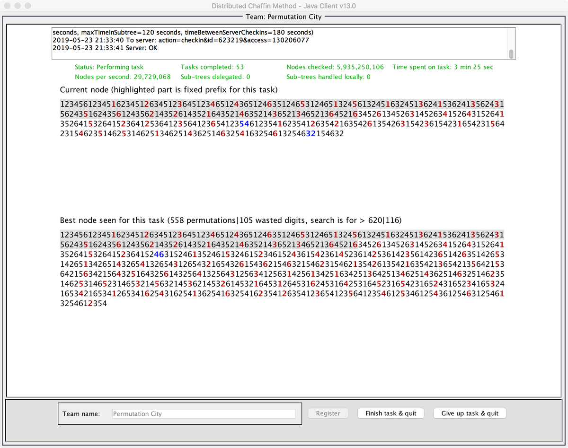Click the Finish task & quit button
This screenshot has width=568, height=448.
pos(390,413)
